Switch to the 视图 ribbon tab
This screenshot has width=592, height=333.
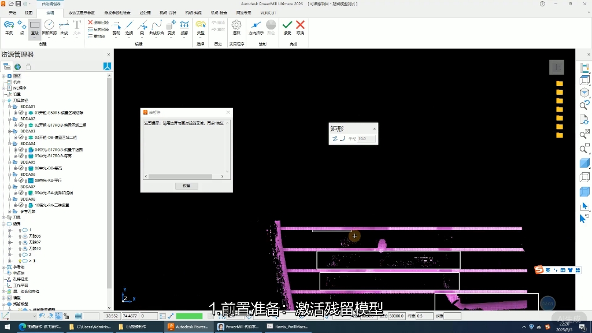click(x=29, y=13)
